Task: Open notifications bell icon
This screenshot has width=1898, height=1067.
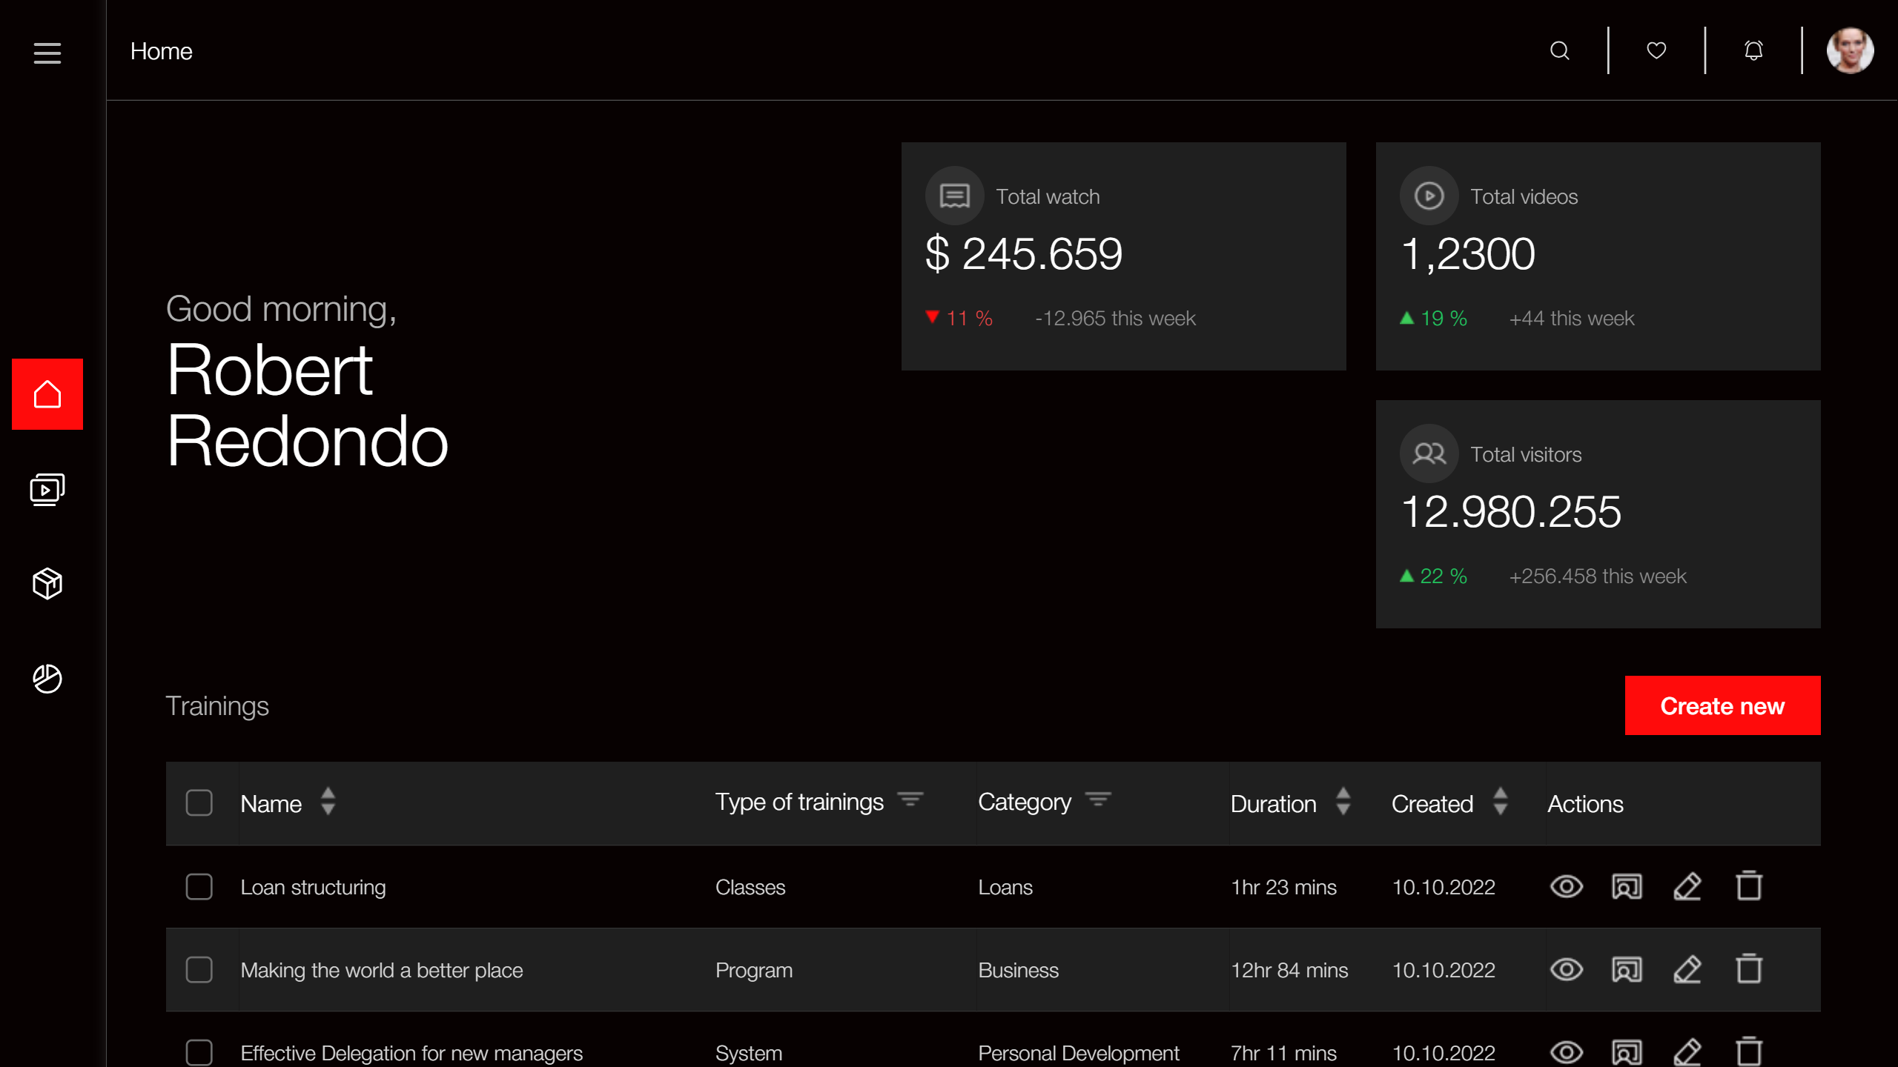Action: (1753, 50)
